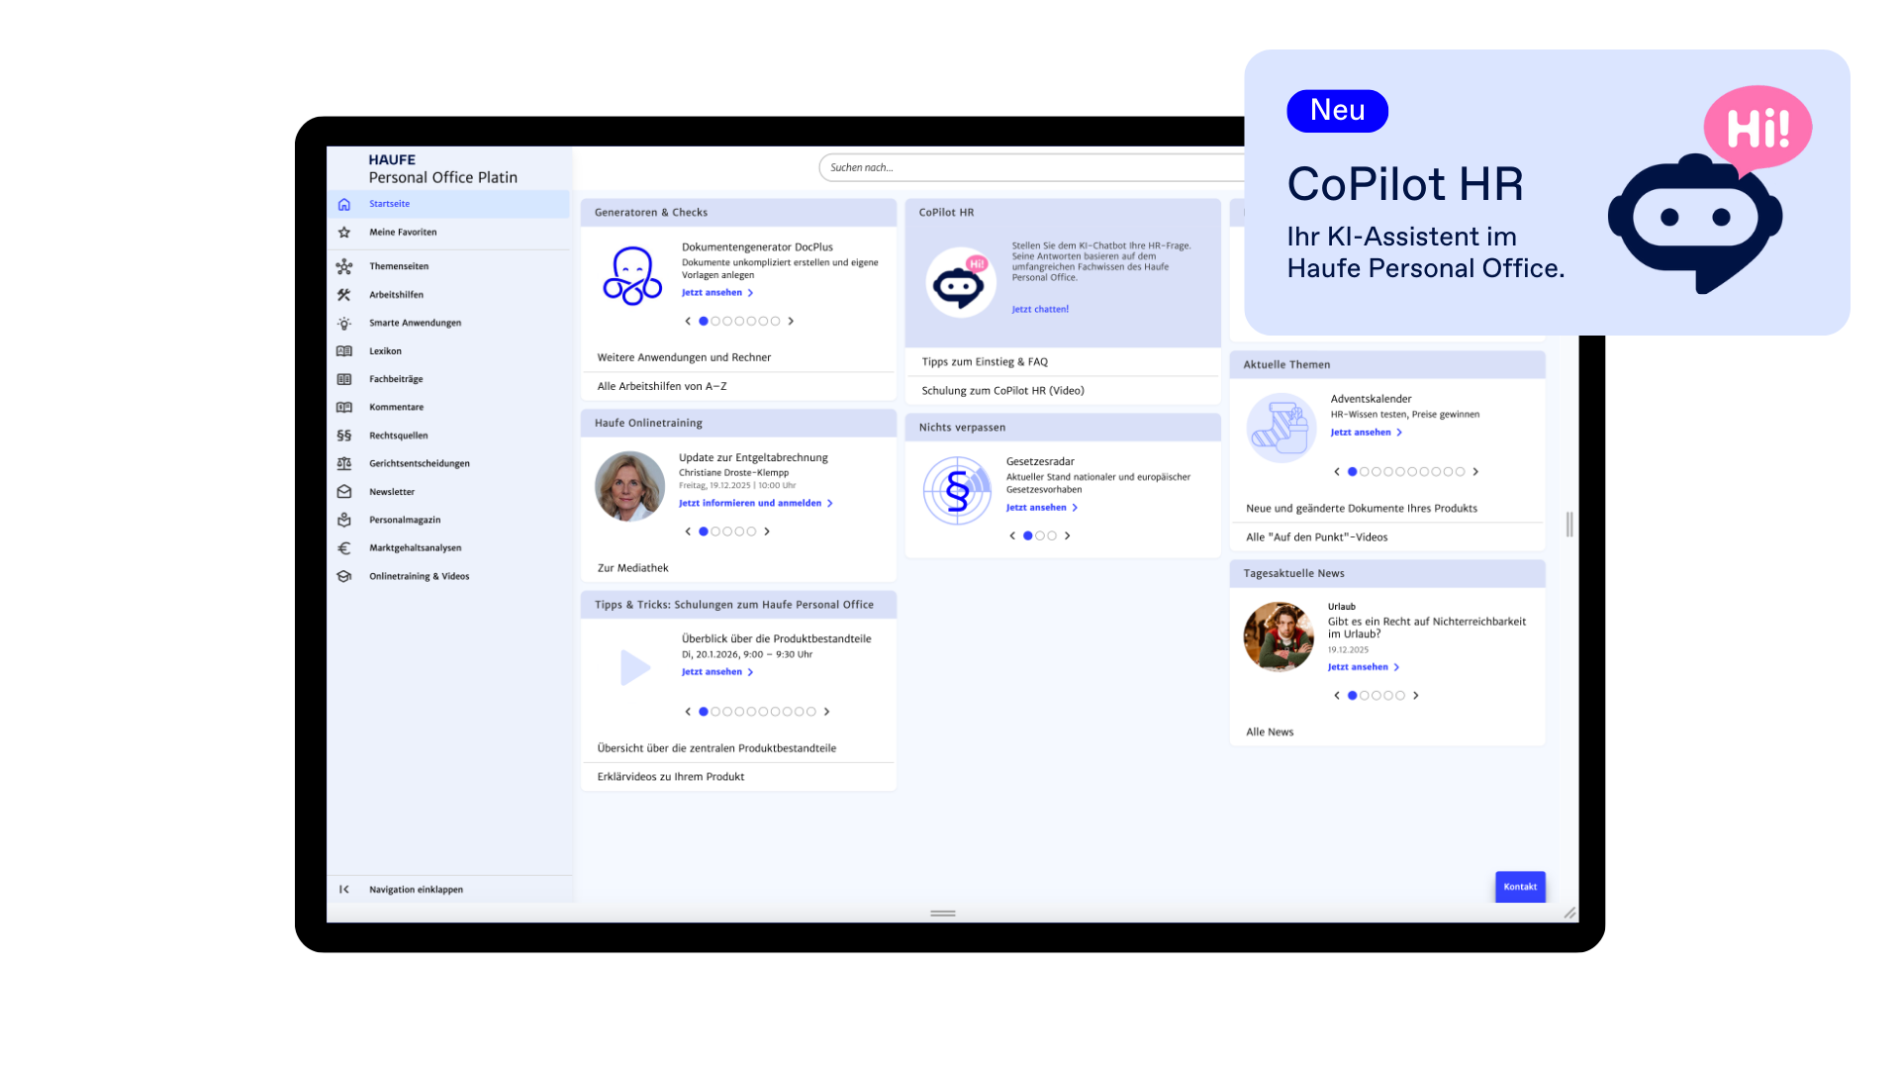Screen dimensions: 1900x1069
Task: Select second carousel dot in Generatoren & Checks
Action: point(715,322)
